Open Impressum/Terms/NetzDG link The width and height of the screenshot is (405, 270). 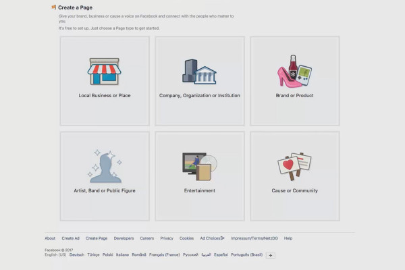coord(254,238)
